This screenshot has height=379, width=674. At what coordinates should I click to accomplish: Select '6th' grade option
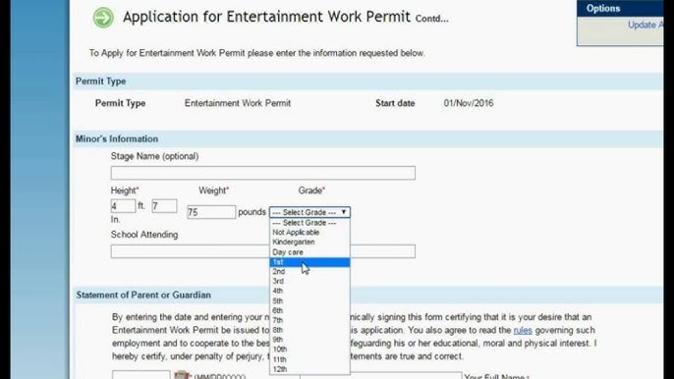coord(309,310)
